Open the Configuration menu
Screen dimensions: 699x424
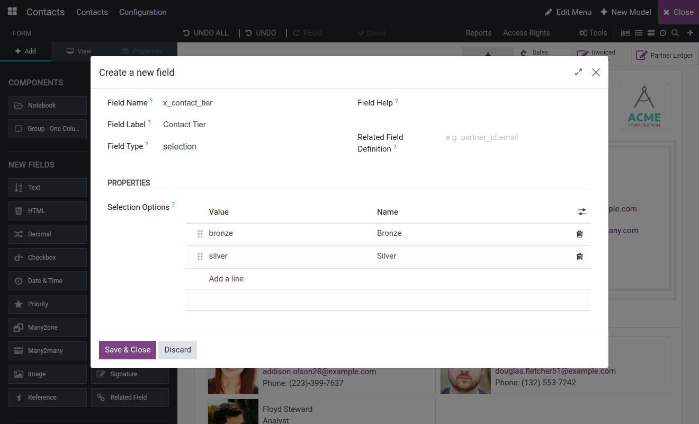pyautogui.click(x=143, y=12)
